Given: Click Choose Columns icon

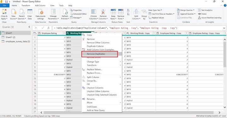Looking at the screenshot, I should pos(94,12).
